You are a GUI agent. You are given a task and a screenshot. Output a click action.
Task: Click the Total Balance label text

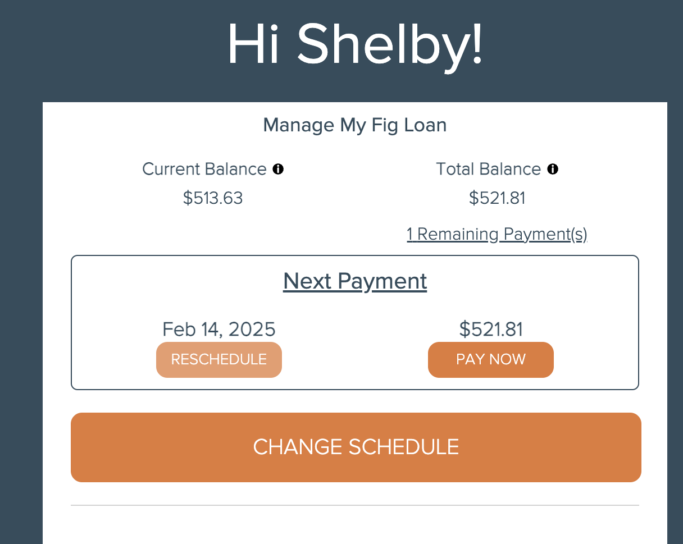[x=488, y=169]
